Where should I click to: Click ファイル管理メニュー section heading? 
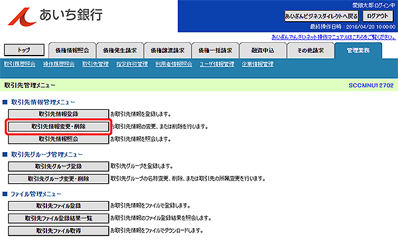click(x=36, y=194)
